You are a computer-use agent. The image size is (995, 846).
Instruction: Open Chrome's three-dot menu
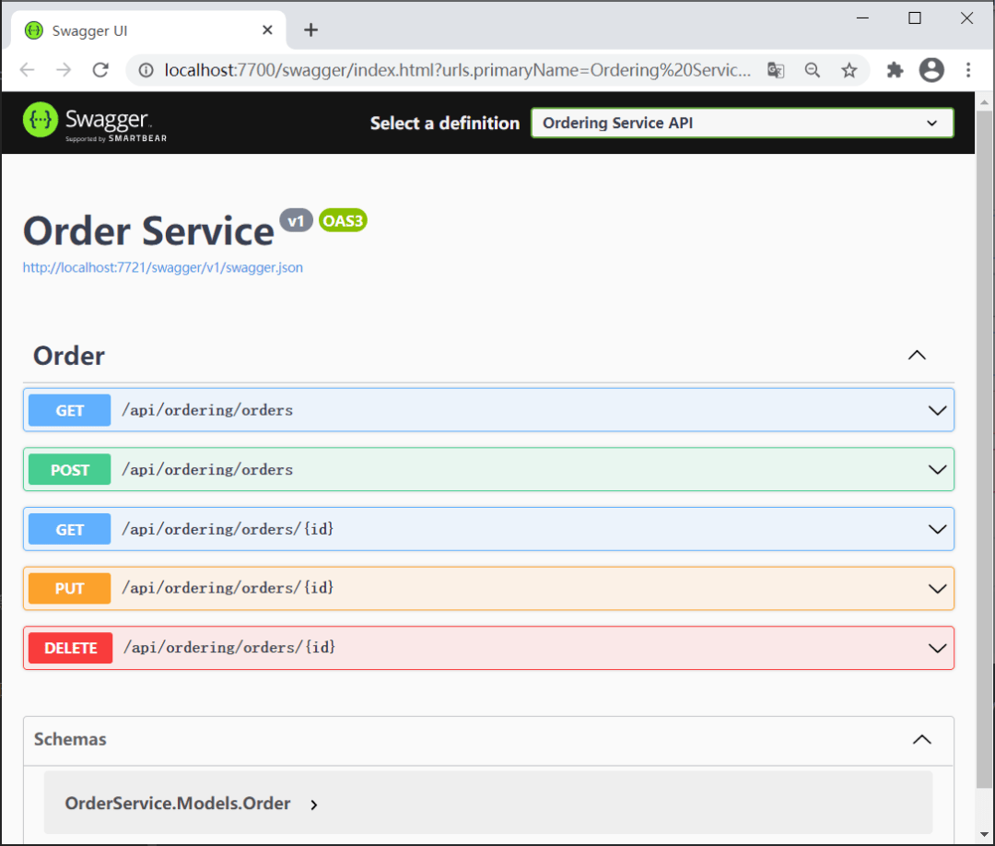point(968,70)
